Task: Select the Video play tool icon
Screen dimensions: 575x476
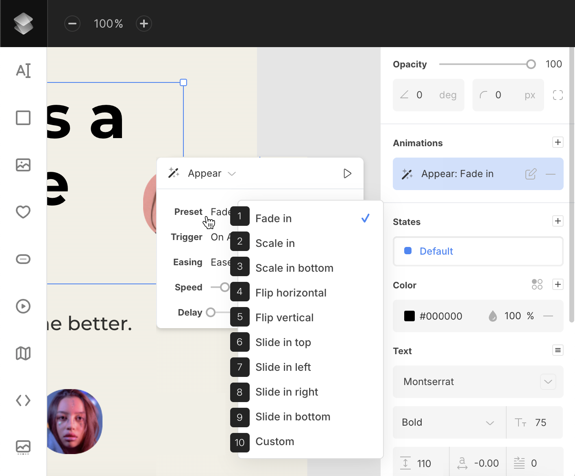Action: pos(23,306)
